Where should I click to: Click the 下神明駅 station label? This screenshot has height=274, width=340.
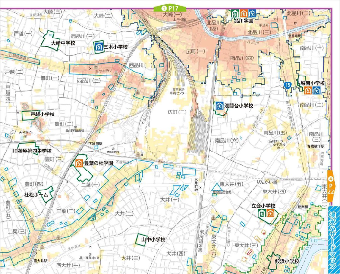coord(96,144)
